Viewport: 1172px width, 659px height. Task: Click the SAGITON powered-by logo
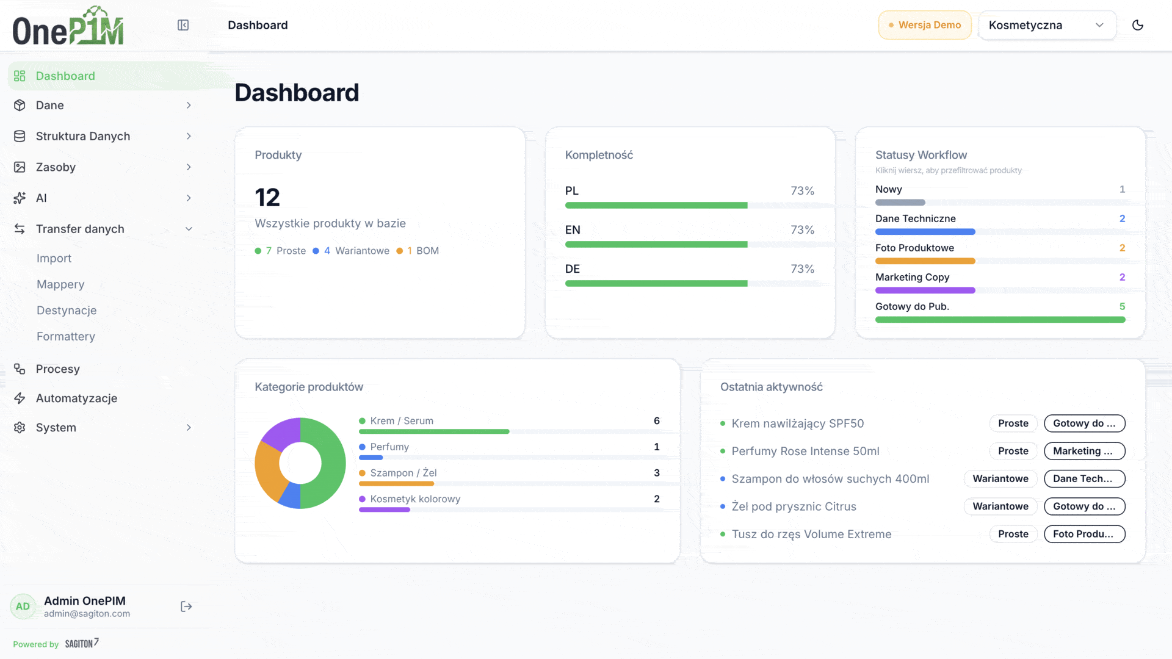[82, 643]
